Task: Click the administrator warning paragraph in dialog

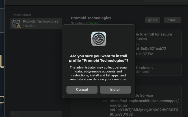Action: click(x=99, y=73)
